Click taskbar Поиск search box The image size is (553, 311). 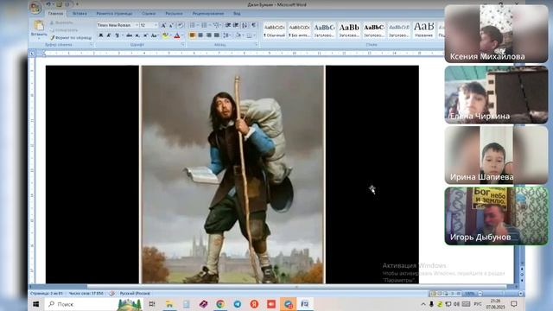(94, 304)
